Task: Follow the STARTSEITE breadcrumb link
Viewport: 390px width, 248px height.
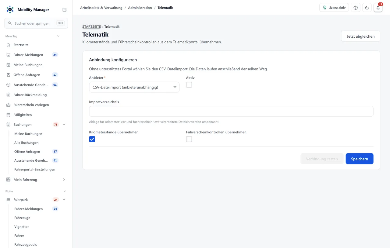Action: 91,27
